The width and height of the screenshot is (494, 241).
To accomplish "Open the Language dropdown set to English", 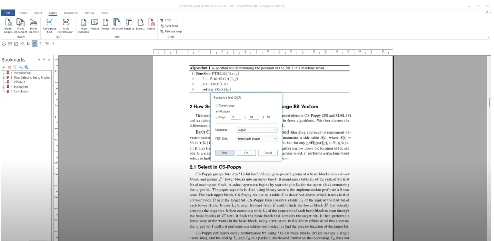I will click(257, 130).
